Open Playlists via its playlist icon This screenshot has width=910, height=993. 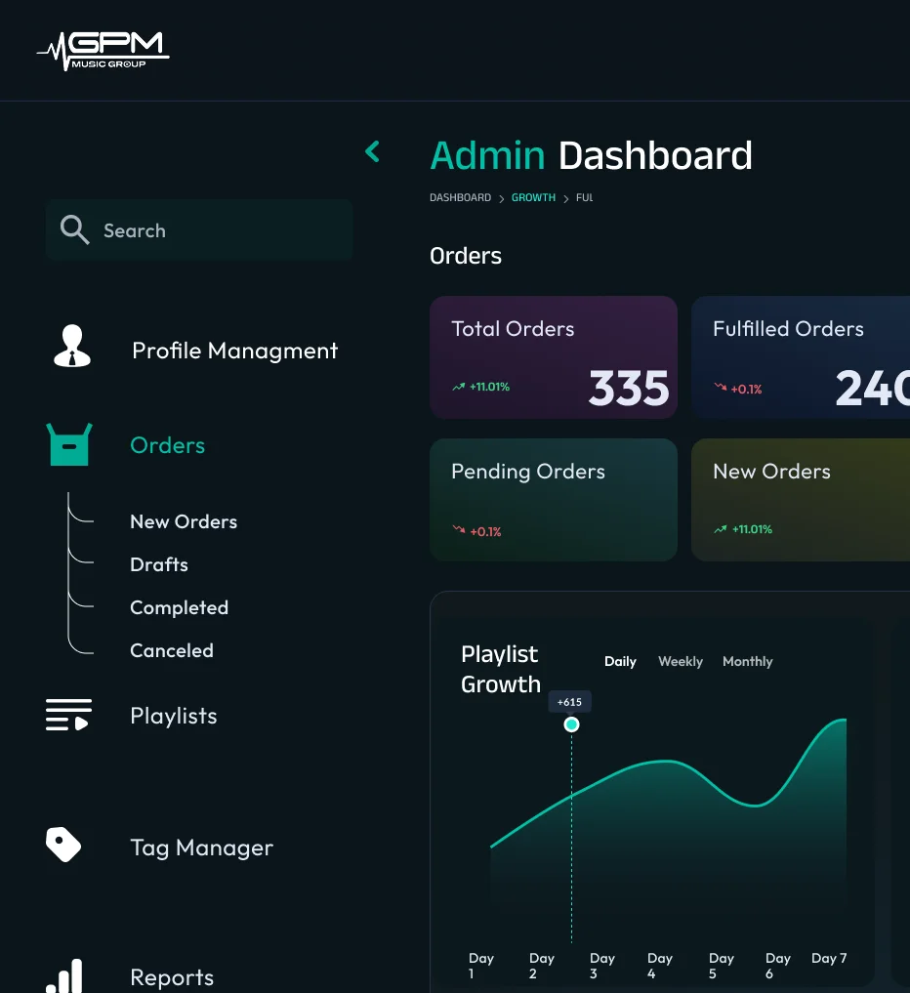pyautogui.click(x=68, y=715)
